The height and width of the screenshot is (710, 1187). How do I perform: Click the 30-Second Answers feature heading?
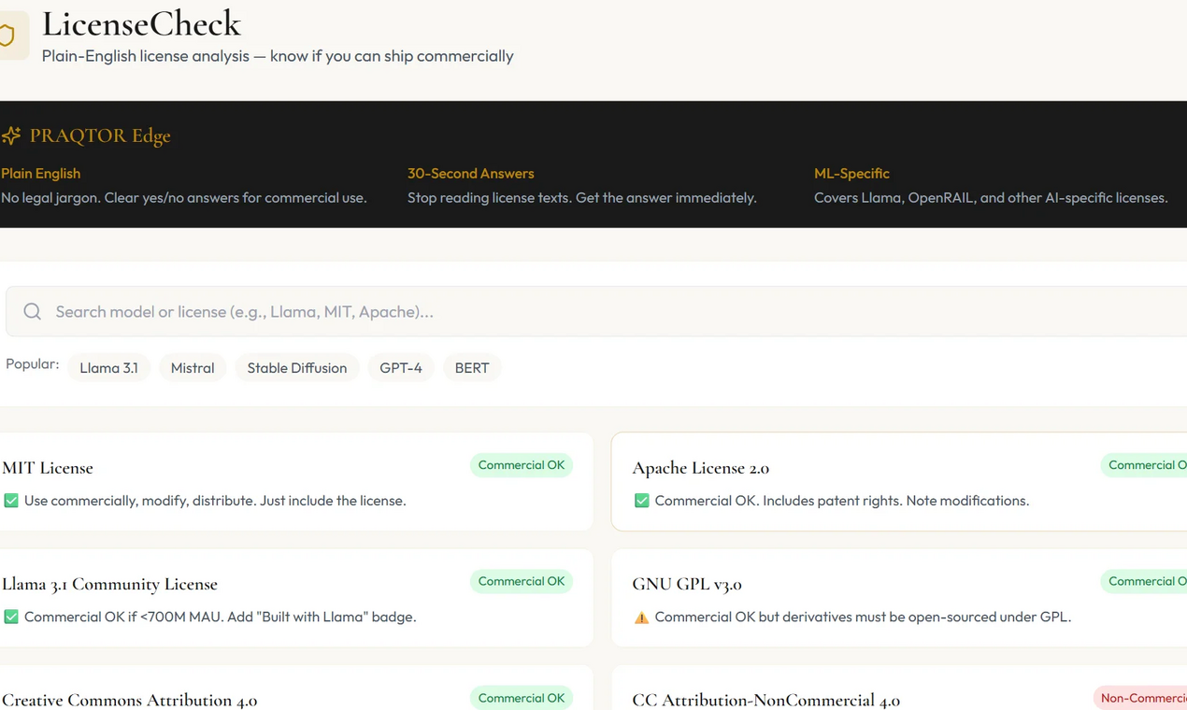471,173
